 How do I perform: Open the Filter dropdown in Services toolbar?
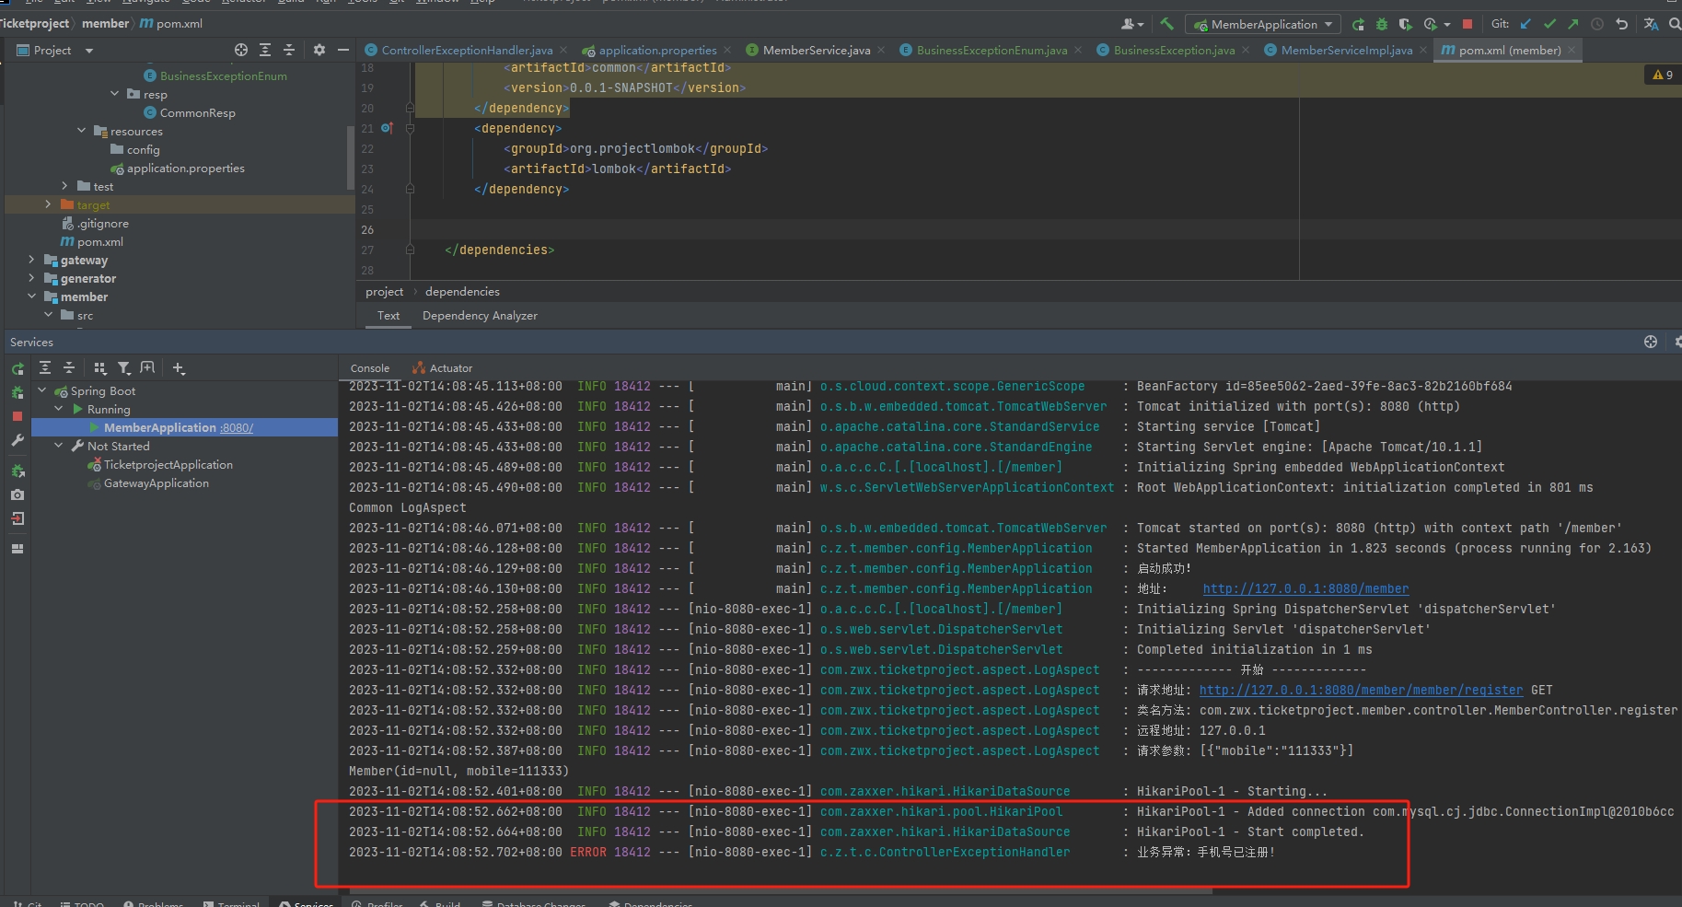(123, 368)
